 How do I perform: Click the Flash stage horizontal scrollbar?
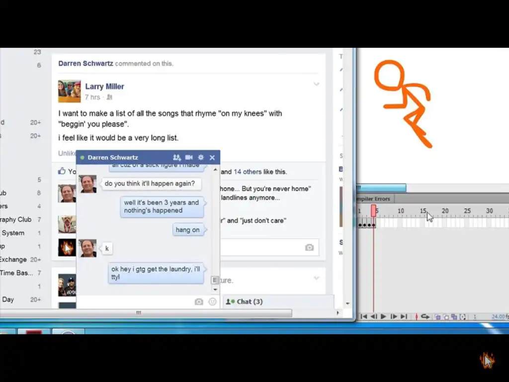pyautogui.click(x=381, y=188)
